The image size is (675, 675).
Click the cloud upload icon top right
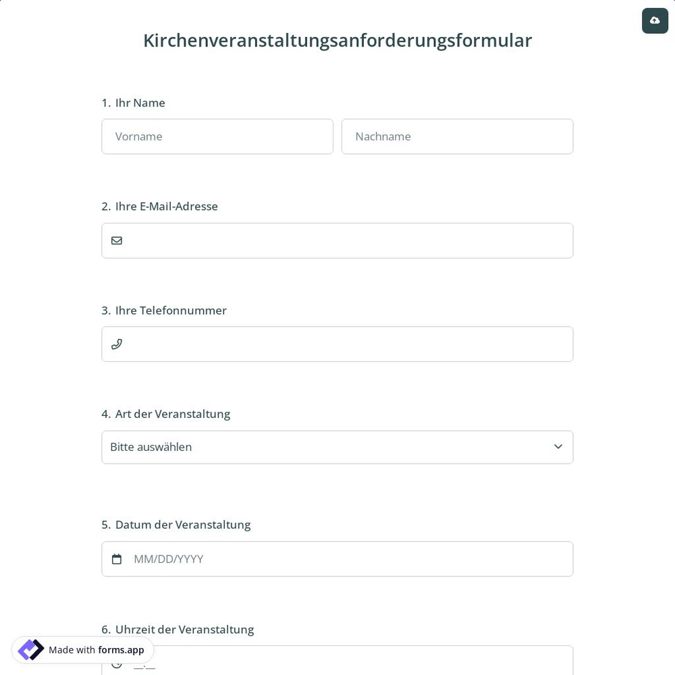coord(655,20)
